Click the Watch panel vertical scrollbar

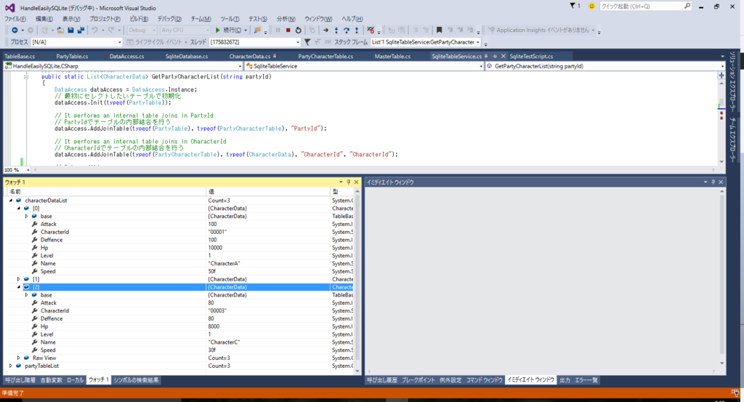coord(357,281)
